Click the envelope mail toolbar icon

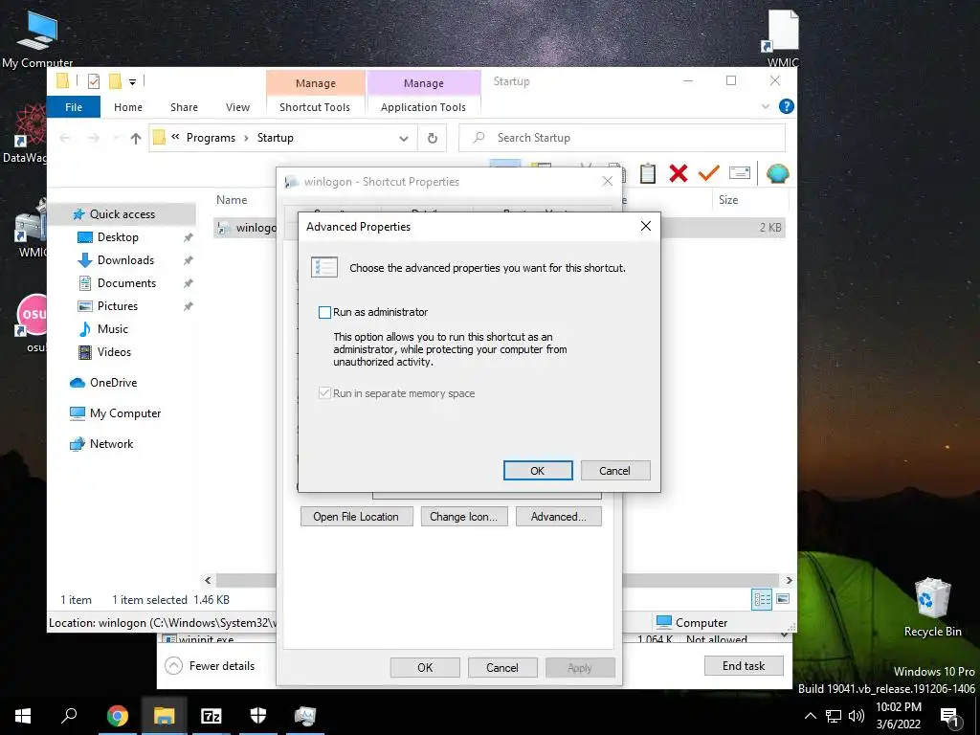click(x=740, y=173)
